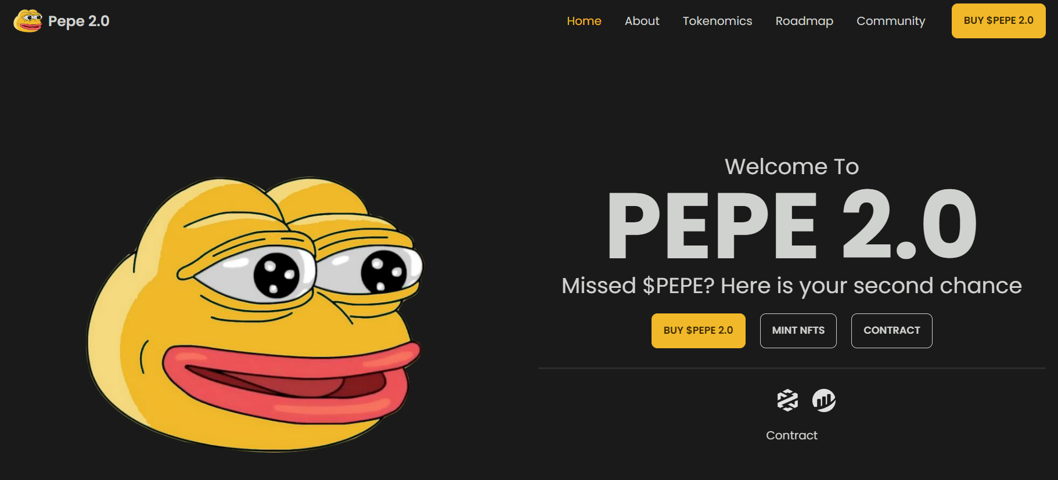The image size is (1058, 480).
Task: Click the big PEPE 2.0 headline
Action: click(791, 224)
